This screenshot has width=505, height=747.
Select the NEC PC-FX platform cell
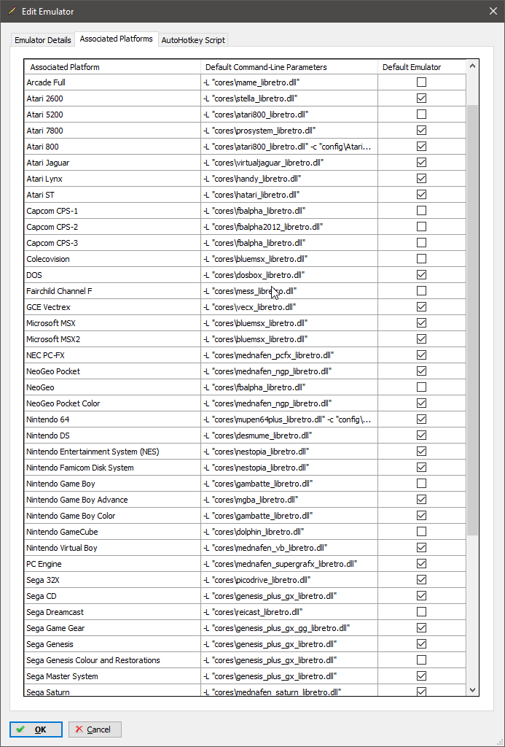tap(112, 355)
